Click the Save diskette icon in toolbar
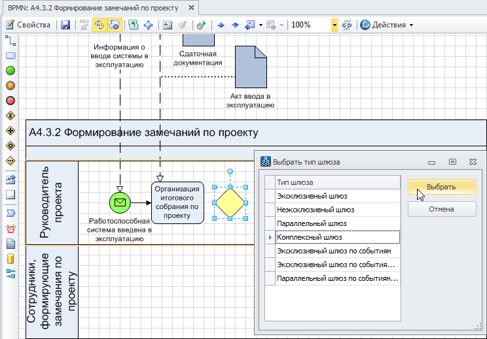Image resolution: width=487 pixels, height=339 pixels. [x=65, y=25]
